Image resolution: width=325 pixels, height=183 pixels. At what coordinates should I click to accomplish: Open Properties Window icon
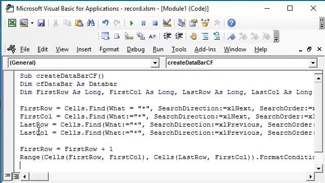click(193, 23)
